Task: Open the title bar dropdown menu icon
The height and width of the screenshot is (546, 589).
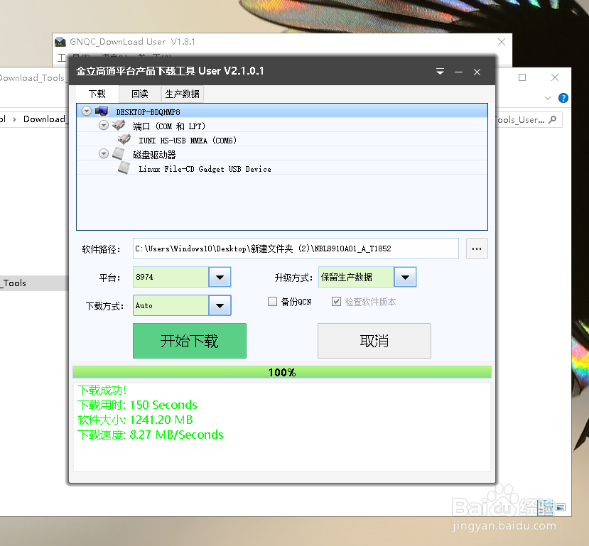Action: coord(440,72)
